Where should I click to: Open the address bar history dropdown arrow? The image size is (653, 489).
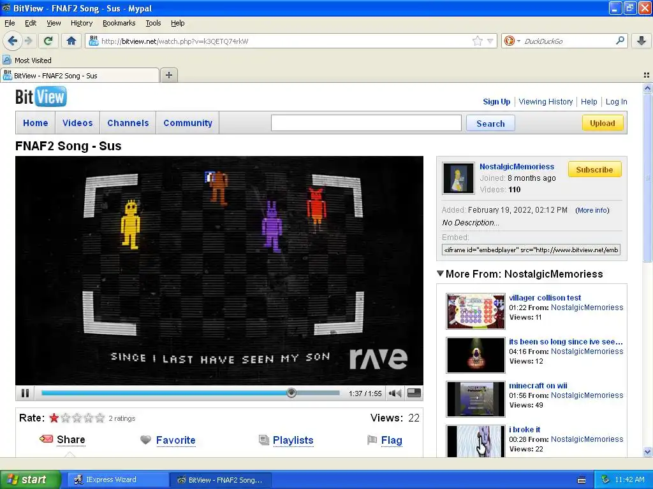tap(490, 41)
